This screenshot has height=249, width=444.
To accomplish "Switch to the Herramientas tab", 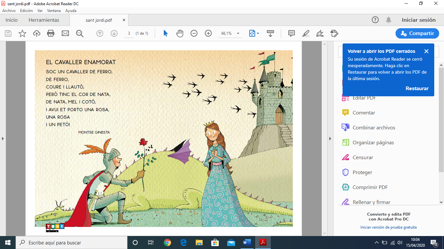I will 44,20.
